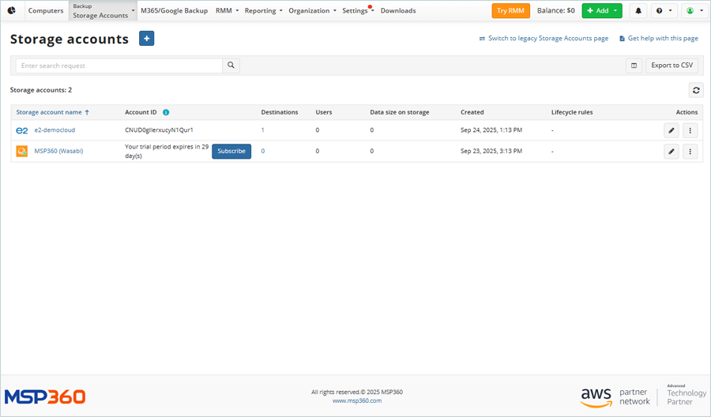
Task: Edit the e2-democloud storage account
Action: pos(671,130)
